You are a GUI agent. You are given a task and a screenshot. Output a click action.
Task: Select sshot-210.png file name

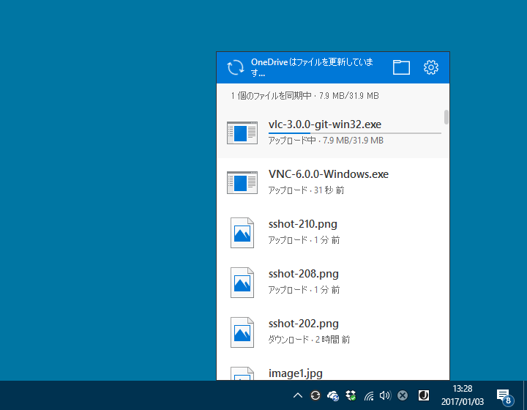302,224
